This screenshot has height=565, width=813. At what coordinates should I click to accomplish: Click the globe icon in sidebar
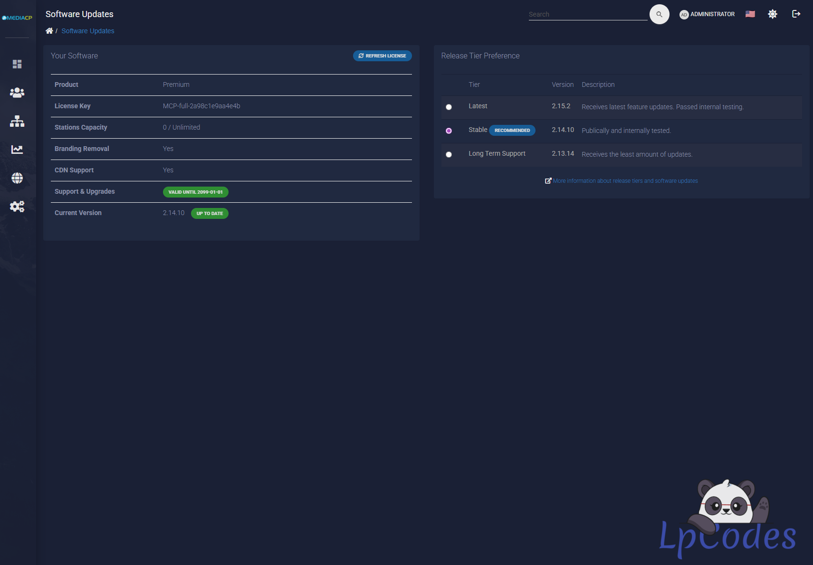coord(17,178)
